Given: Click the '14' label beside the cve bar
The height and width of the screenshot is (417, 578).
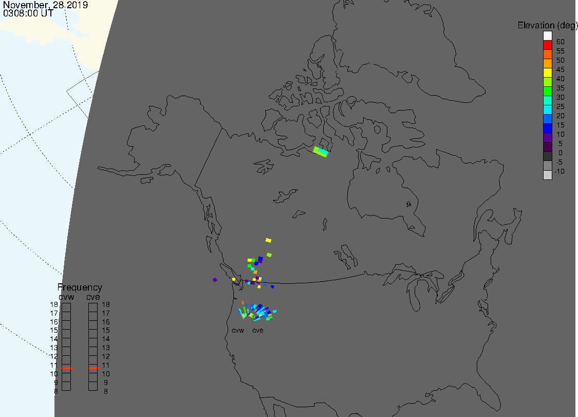Looking at the screenshot, I should point(106,339).
